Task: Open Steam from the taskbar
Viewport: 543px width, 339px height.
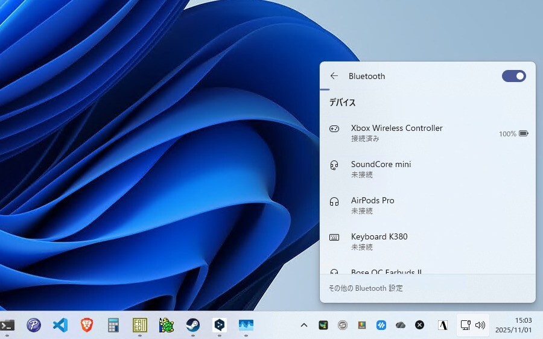Action: 192,325
